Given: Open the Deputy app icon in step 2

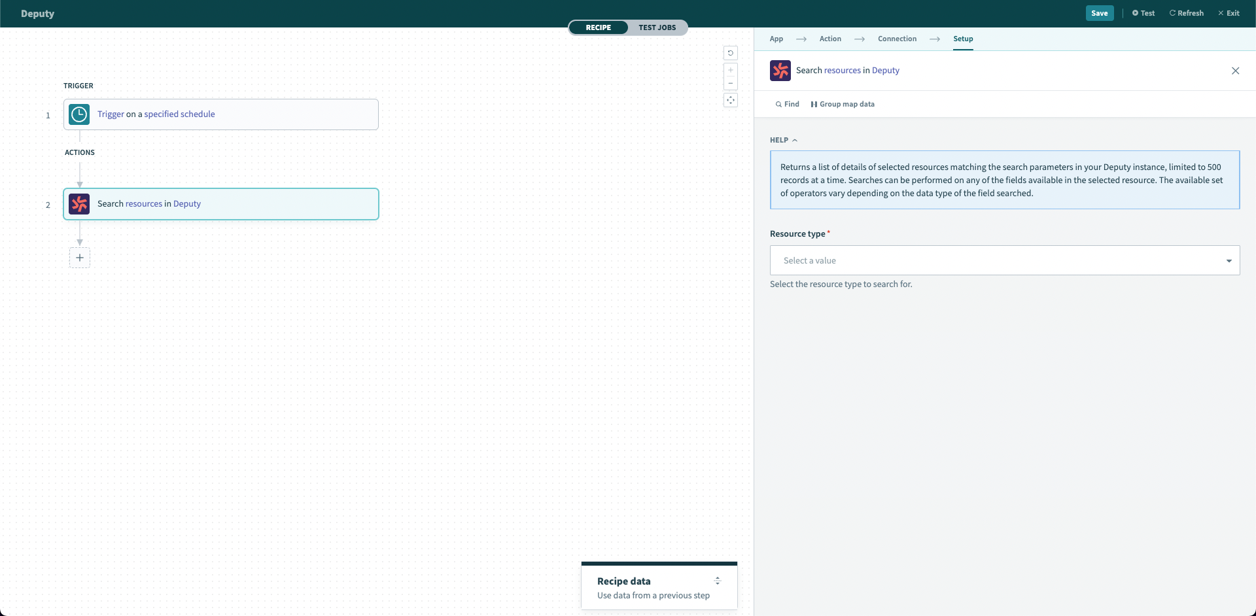Looking at the screenshot, I should (x=78, y=203).
